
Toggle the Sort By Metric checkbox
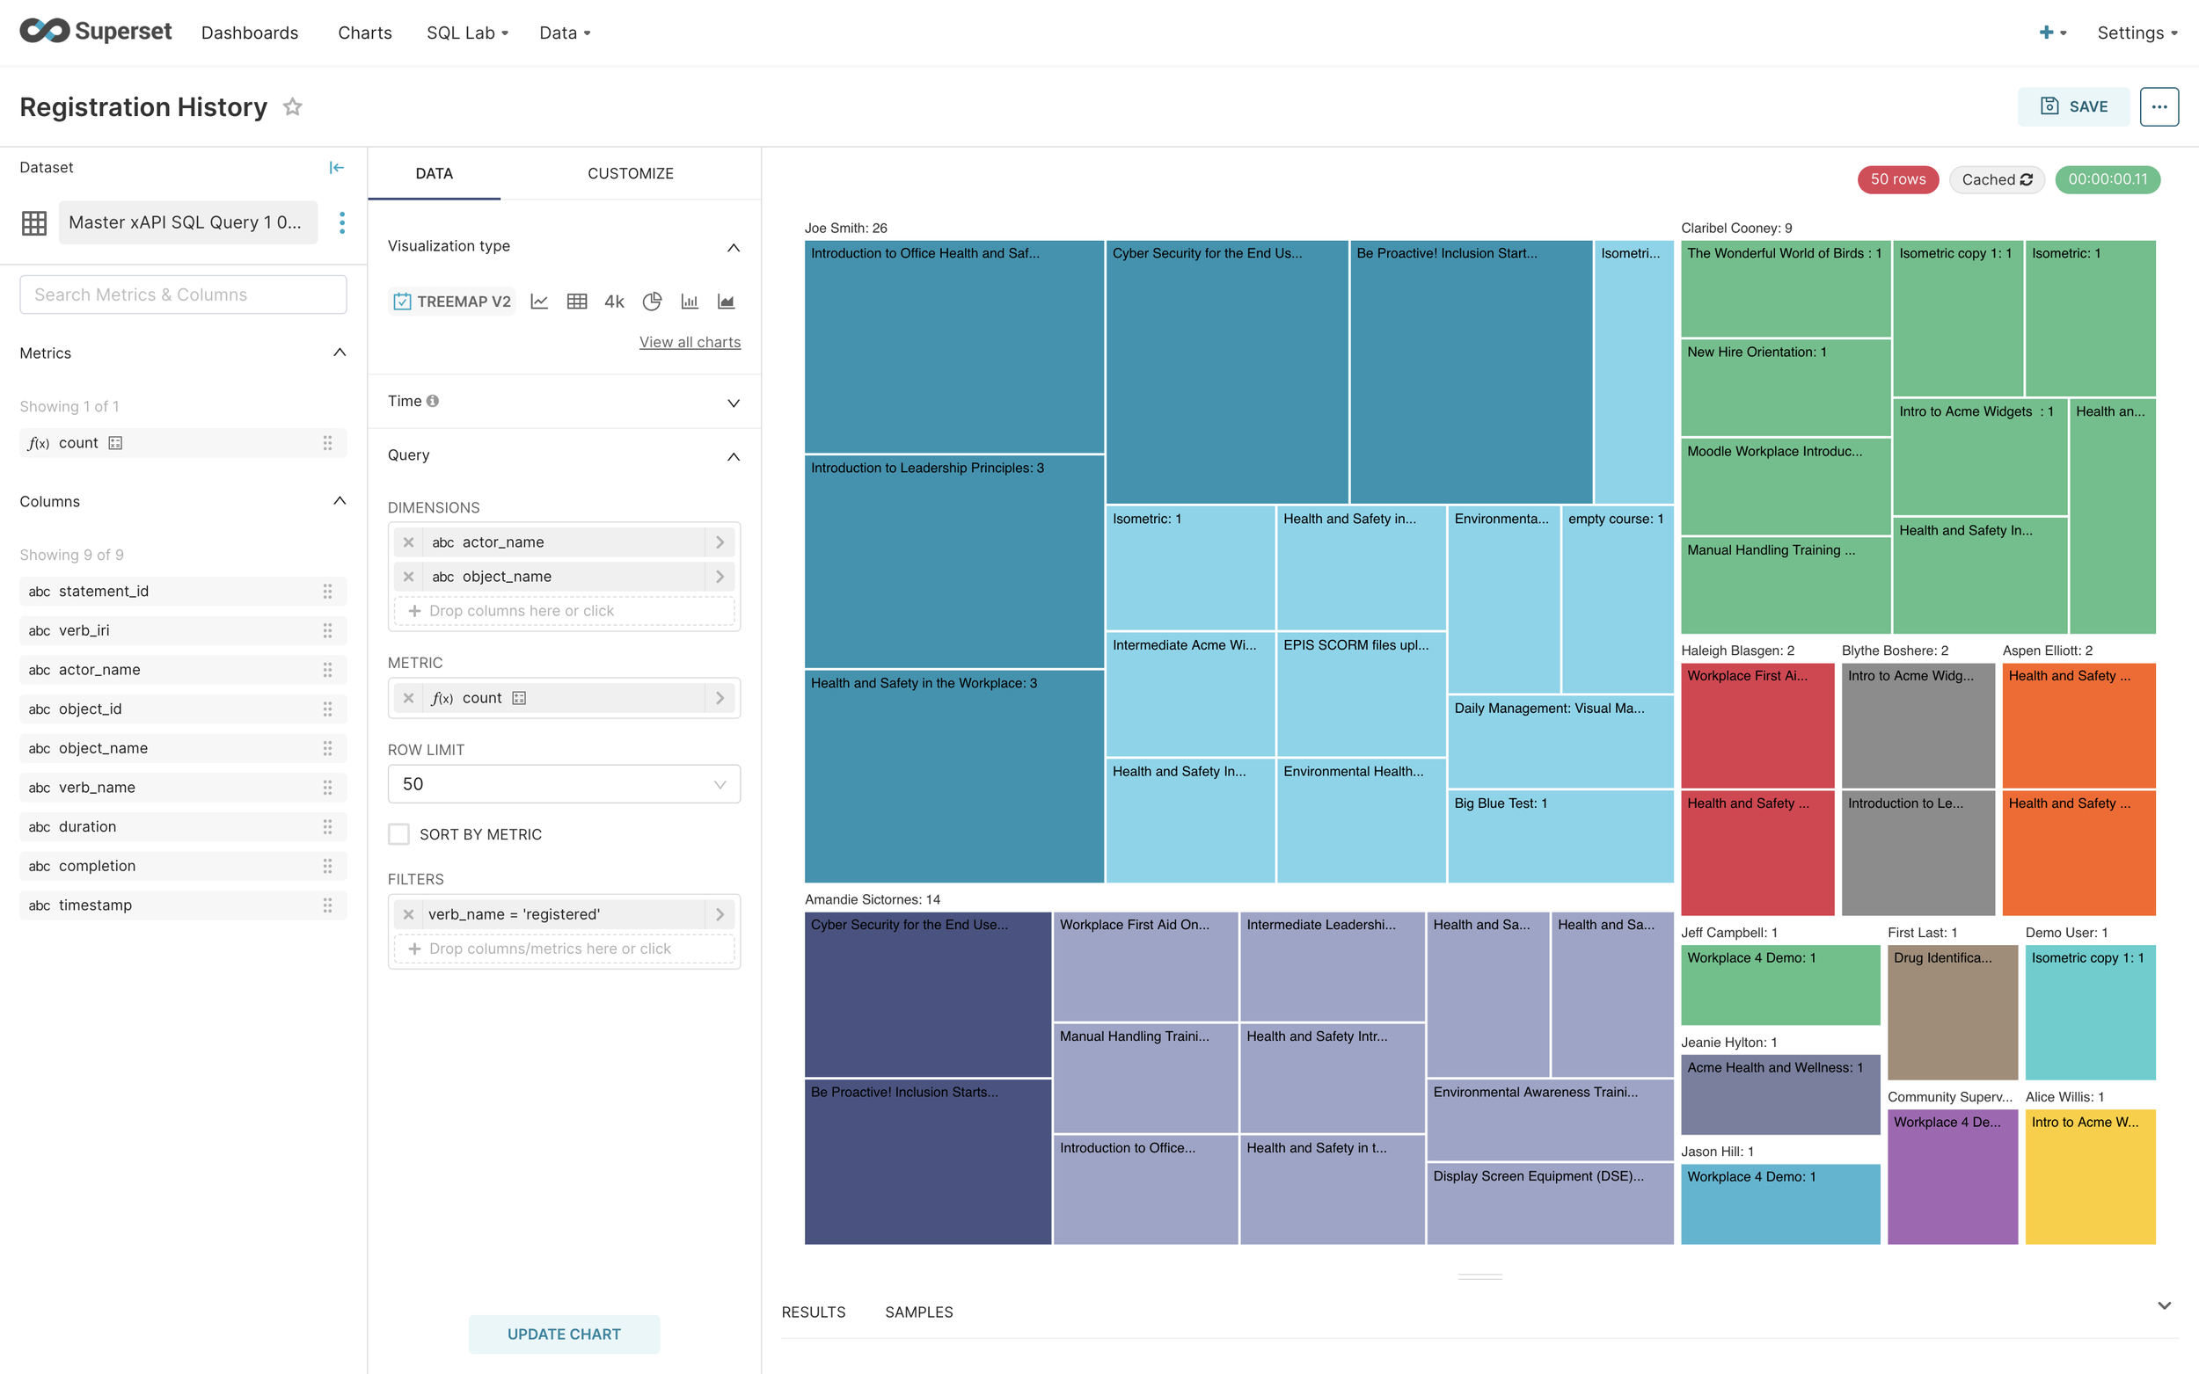click(x=398, y=834)
